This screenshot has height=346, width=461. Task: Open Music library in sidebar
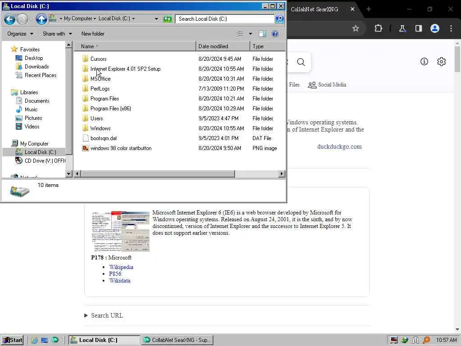pyautogui.click(x=31, y=109)
